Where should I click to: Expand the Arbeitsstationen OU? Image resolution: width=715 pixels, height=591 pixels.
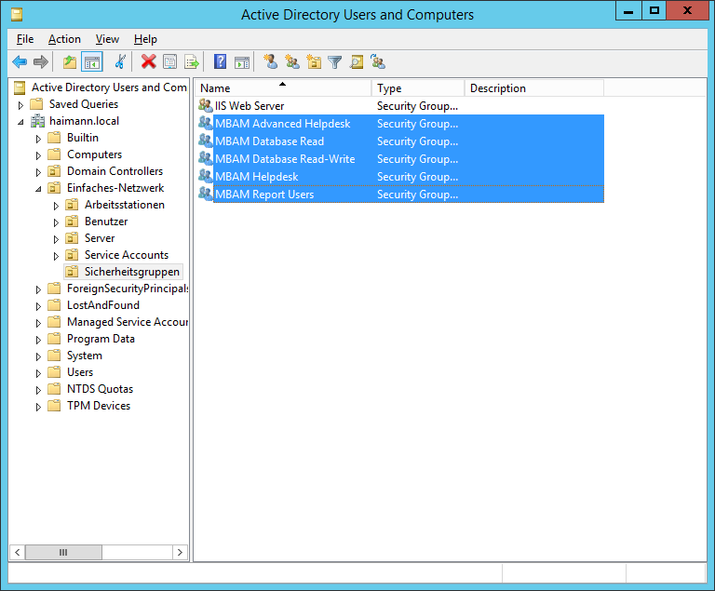(x=56, y=206)
